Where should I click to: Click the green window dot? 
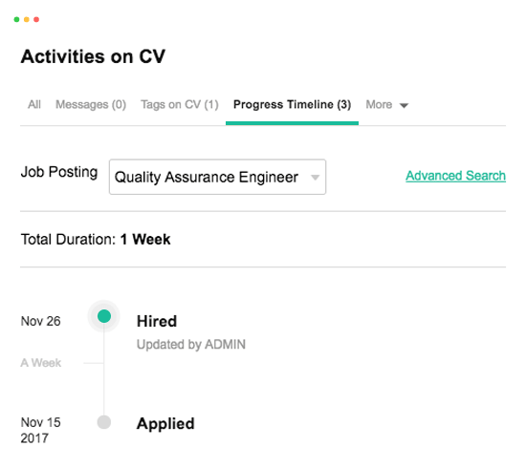[16, 19]
